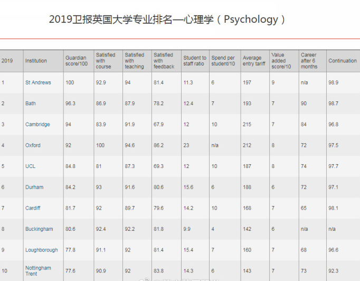Click the 2019 rank column header

click(7, 61)
